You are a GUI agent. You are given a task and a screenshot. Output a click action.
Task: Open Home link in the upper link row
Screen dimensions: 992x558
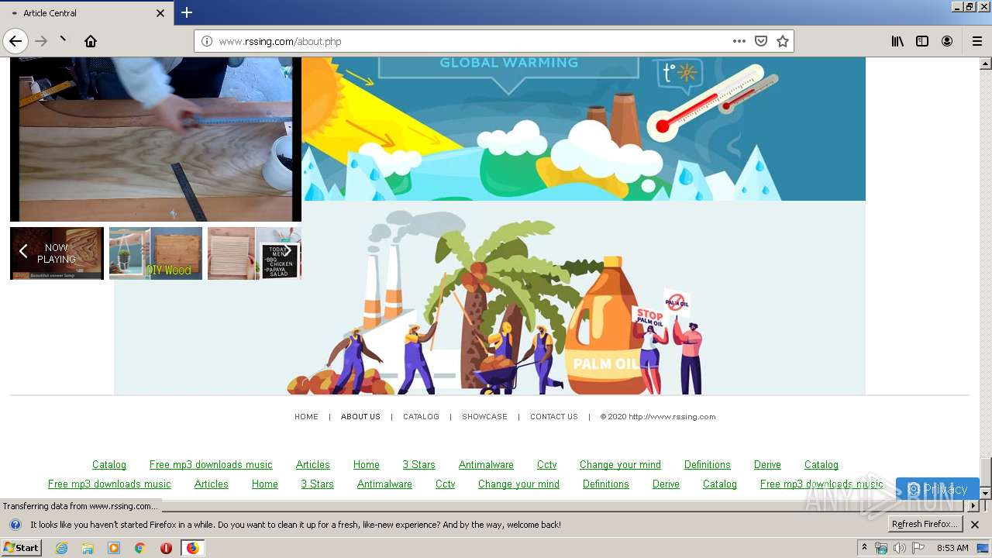(x=367, y=465)
